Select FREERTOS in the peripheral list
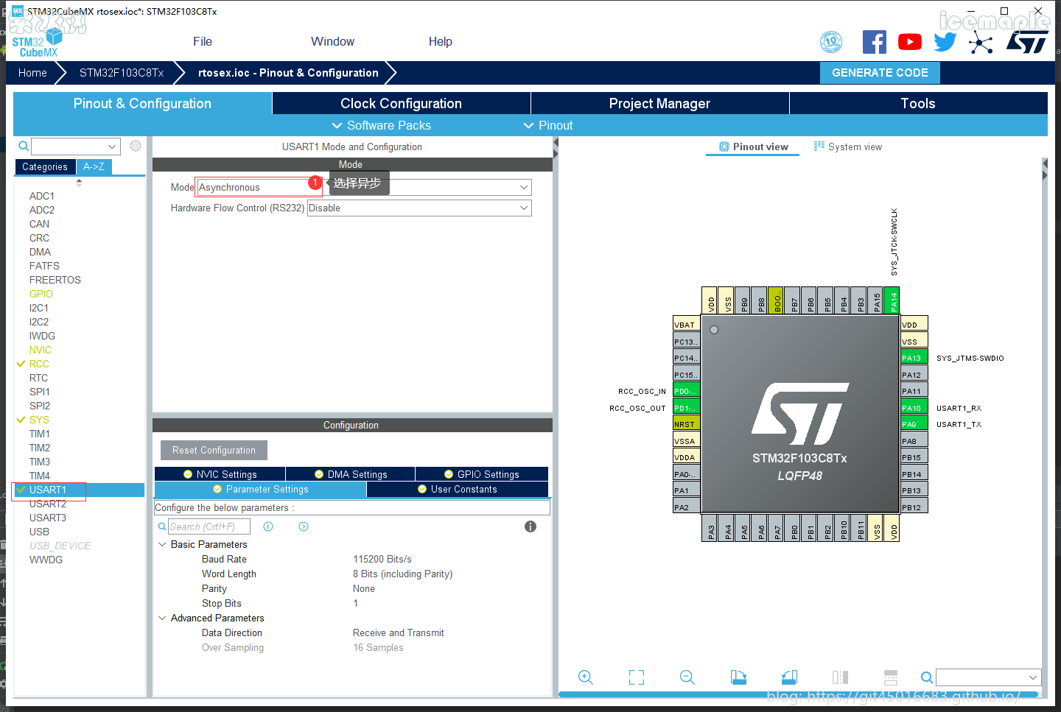The height and width of the screenshot is (712, 1061). pyautogui.click(x=55, y=280)
